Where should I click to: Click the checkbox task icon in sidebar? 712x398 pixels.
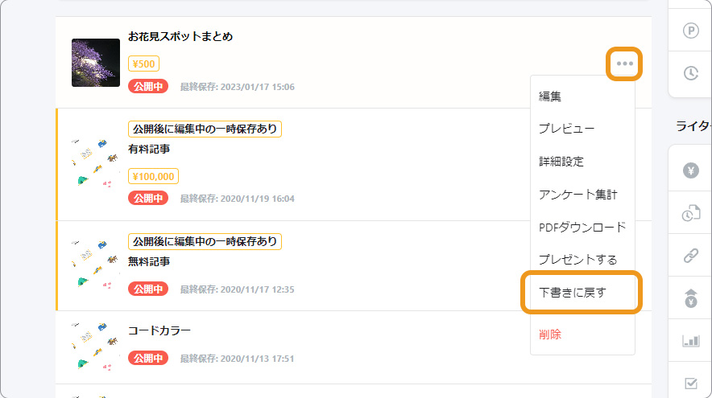pyautogui.click(x=691, y=383)
